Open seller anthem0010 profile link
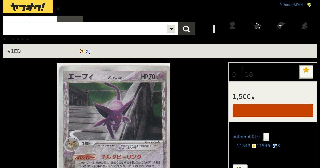Viewport: 320px width, 168px height. 246,137
